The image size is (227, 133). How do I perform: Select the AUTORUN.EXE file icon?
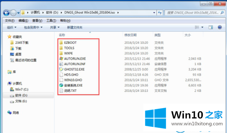(x=61, y=59)
